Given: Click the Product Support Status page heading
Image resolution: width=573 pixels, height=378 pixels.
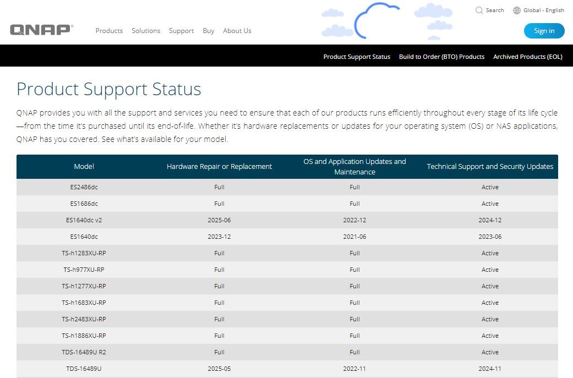Looking at the screenshot, I should pos(109,89).
